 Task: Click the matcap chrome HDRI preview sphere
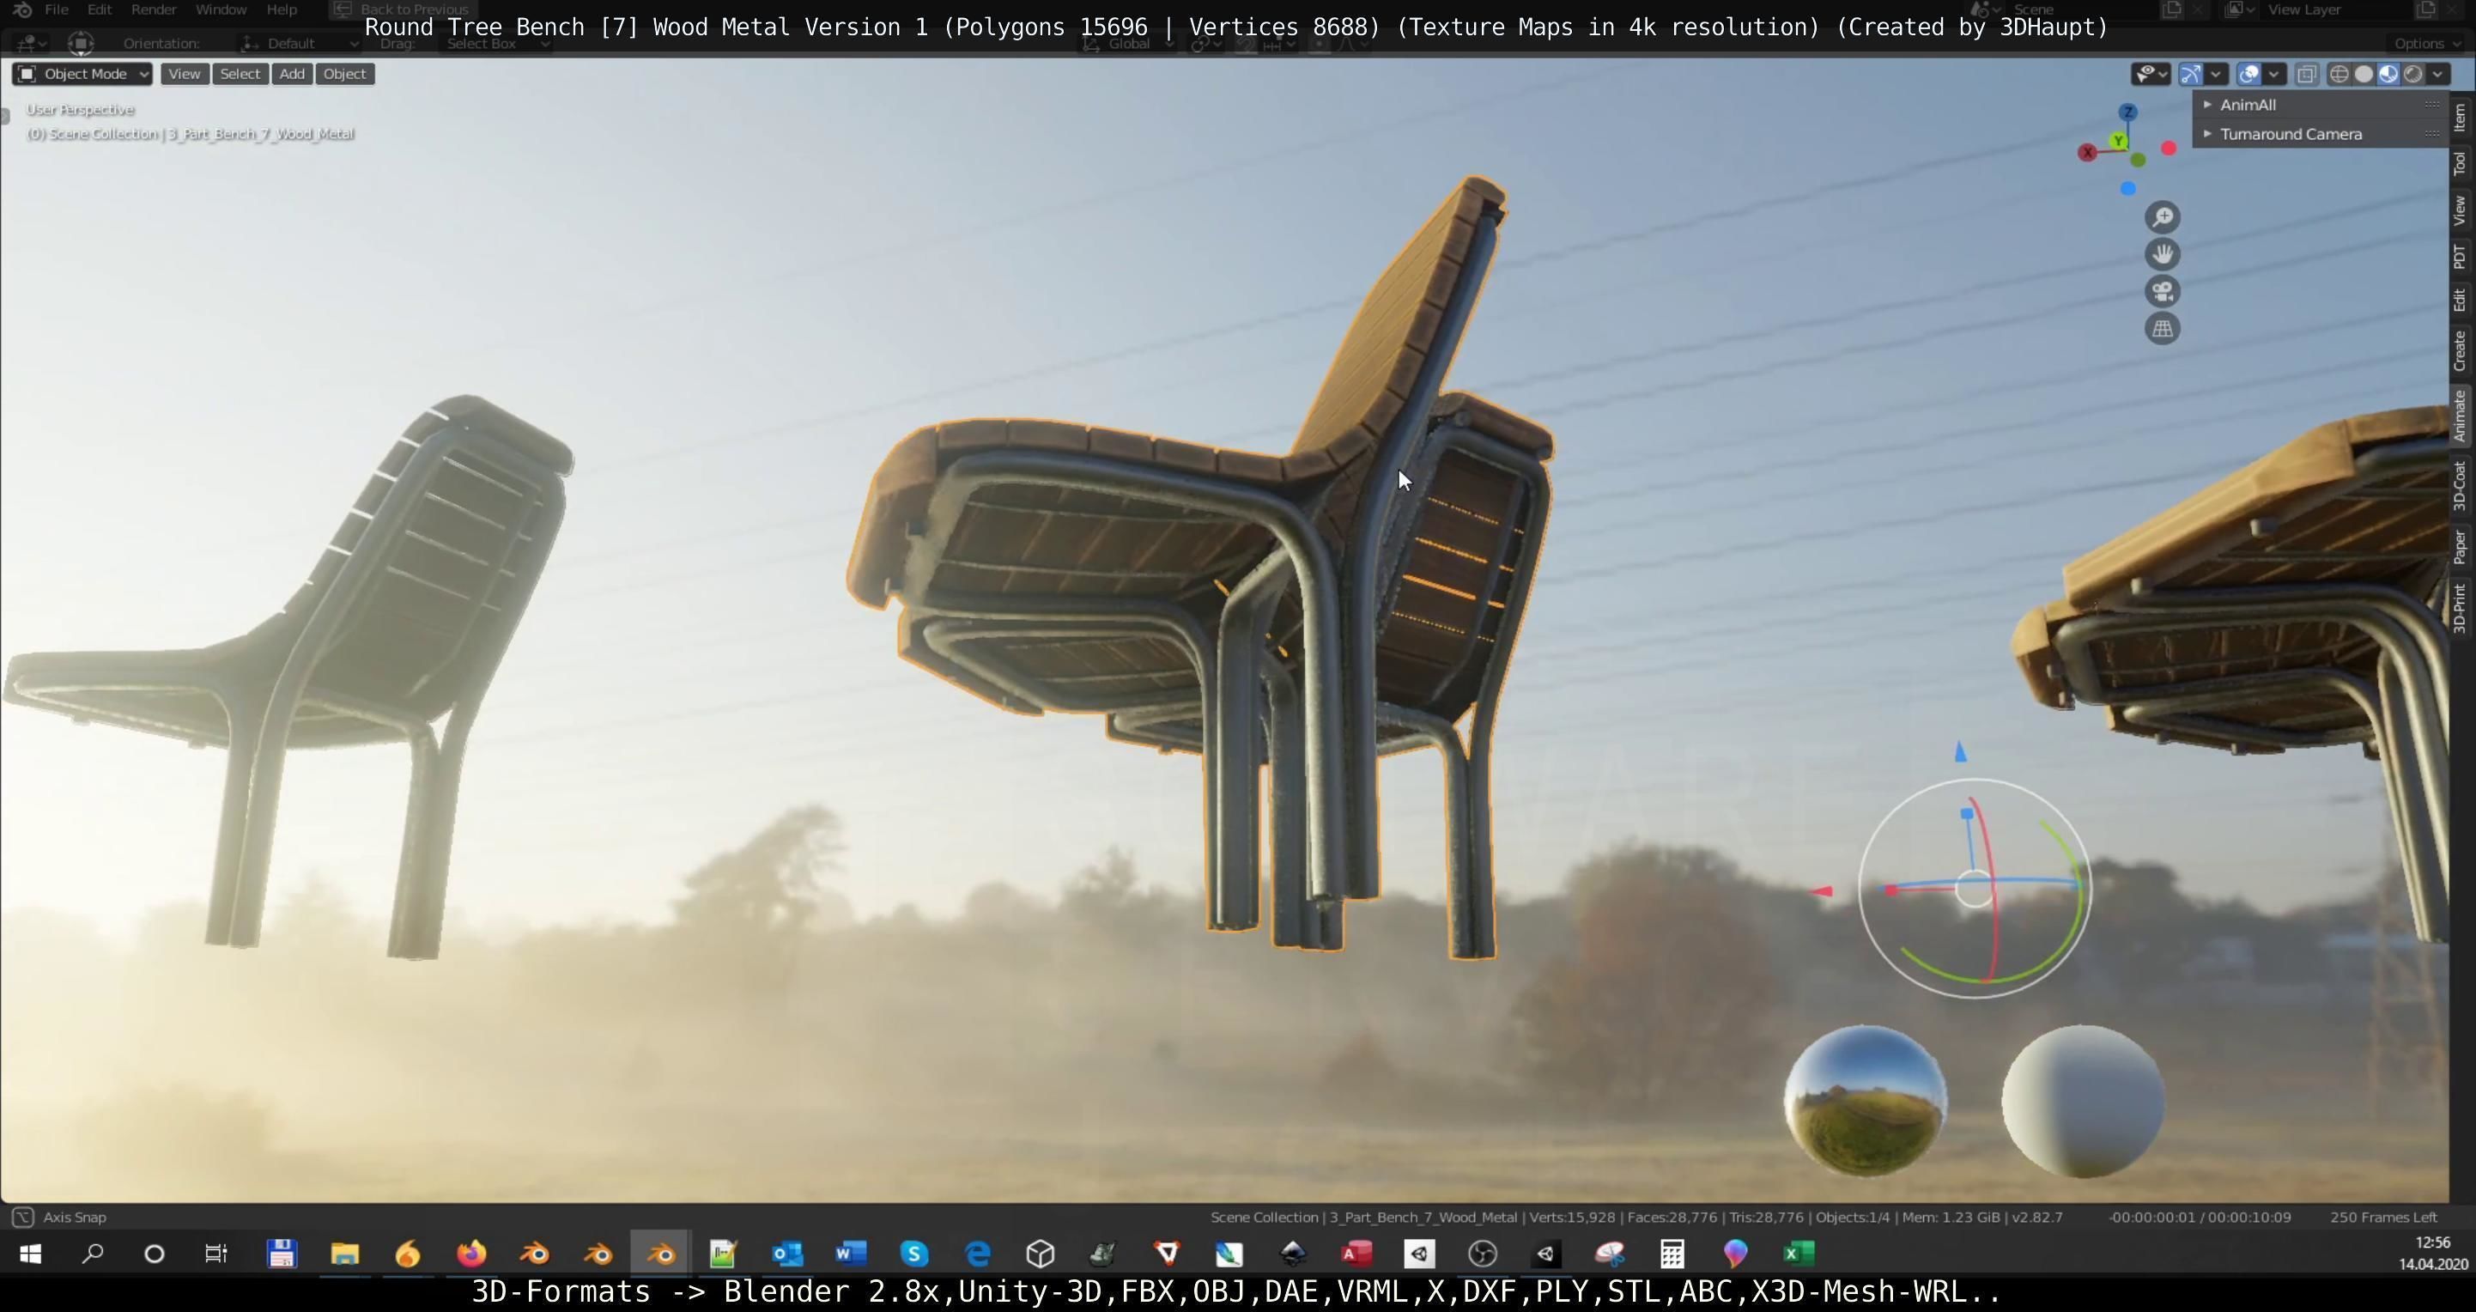tap(1865, 1102)
